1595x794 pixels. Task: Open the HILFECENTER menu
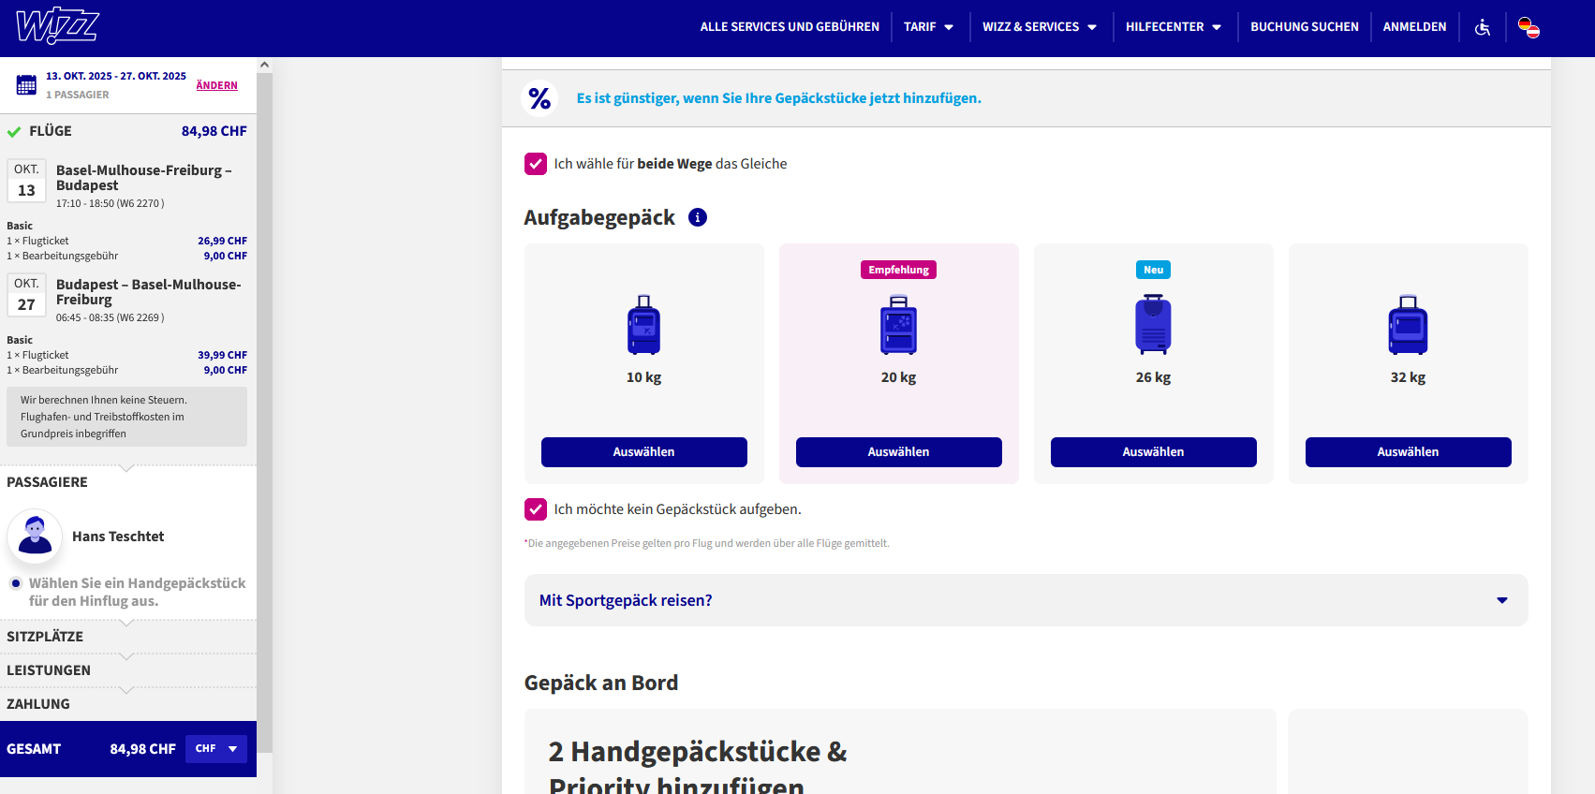click(x=1174, y=27)
